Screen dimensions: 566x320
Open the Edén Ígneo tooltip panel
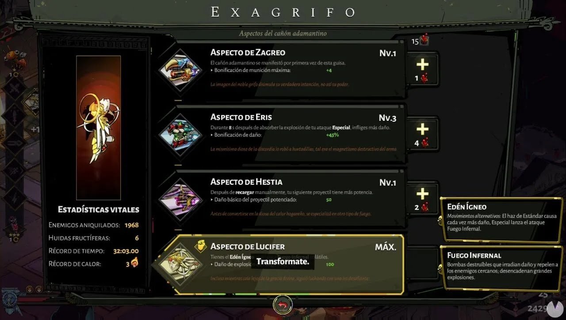click(x=502, y=219)
